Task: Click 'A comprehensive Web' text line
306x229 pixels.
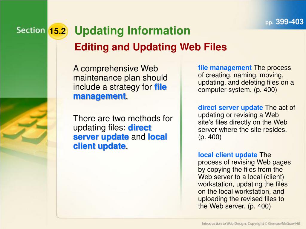Action: [x=116, y=69]
